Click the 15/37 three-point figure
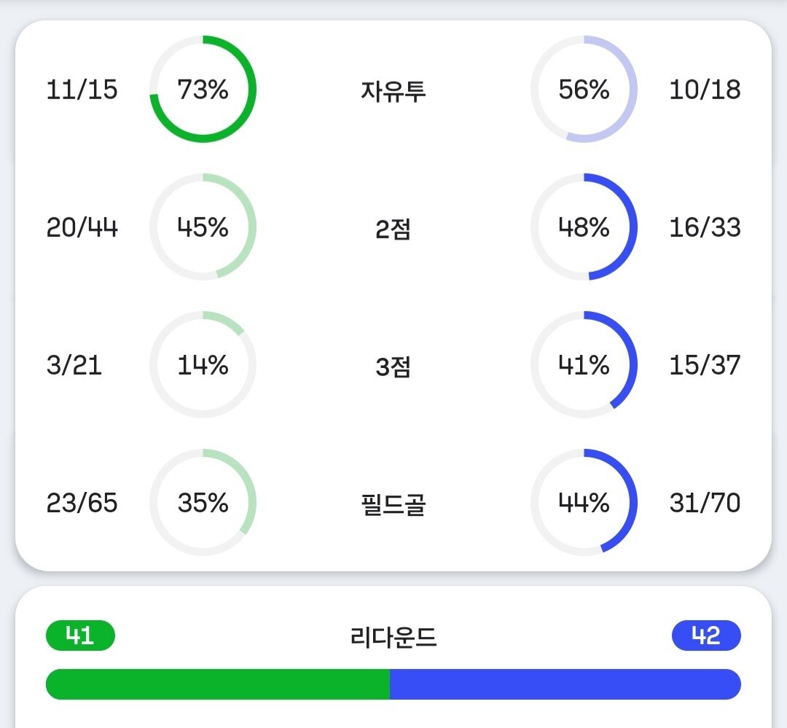 705,365
